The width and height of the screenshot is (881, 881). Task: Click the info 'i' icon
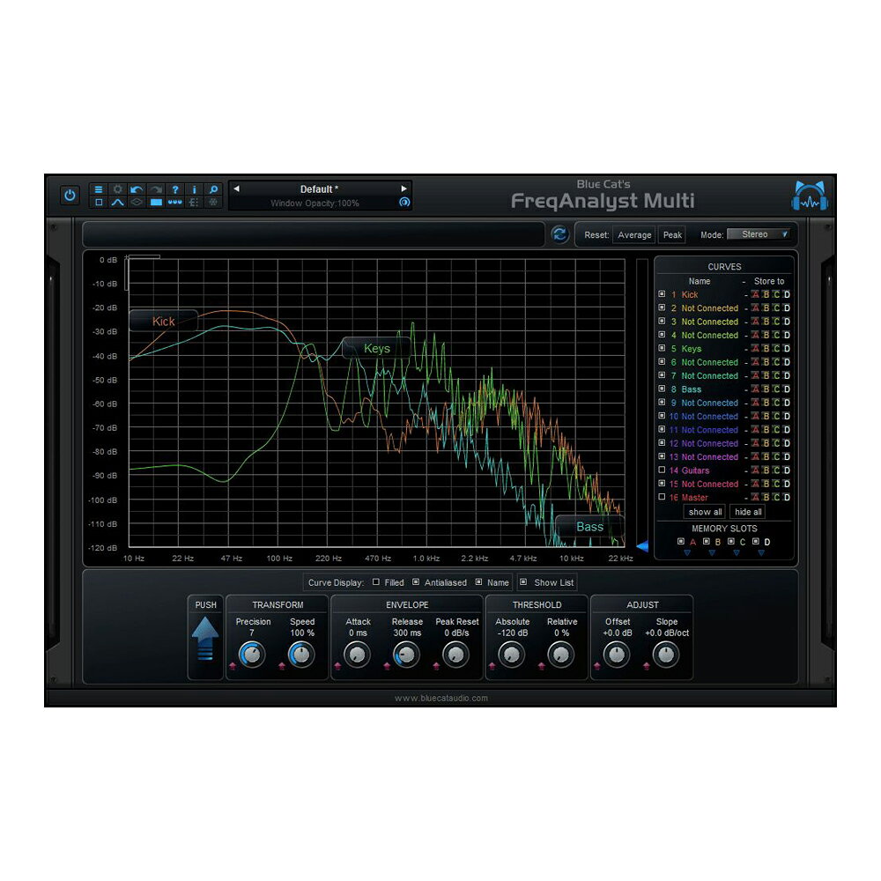(194, 189)
